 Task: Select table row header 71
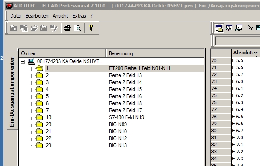click(221, 67)
